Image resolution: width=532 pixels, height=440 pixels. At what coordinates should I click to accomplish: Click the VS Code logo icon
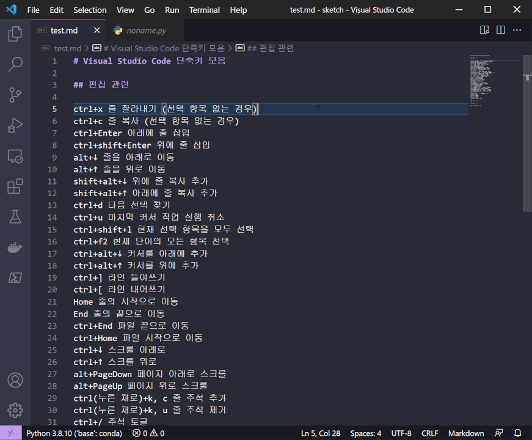[11, 10]
